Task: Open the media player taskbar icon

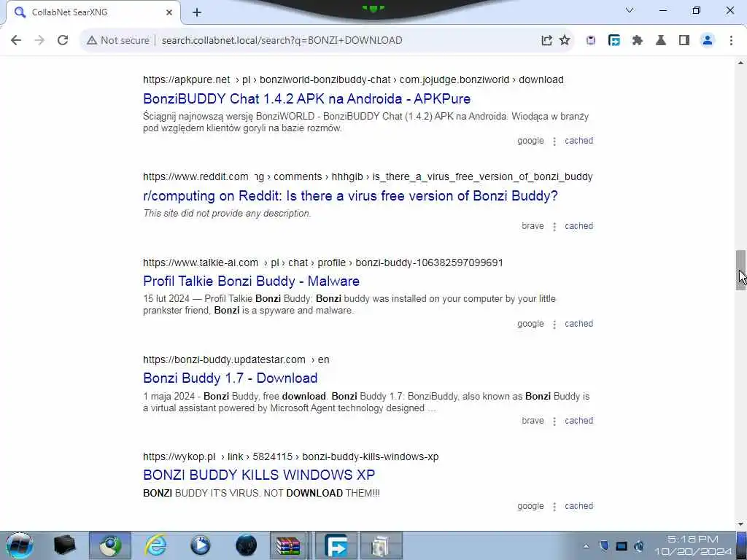Action: pyautogui.click(x=201, y=545)
